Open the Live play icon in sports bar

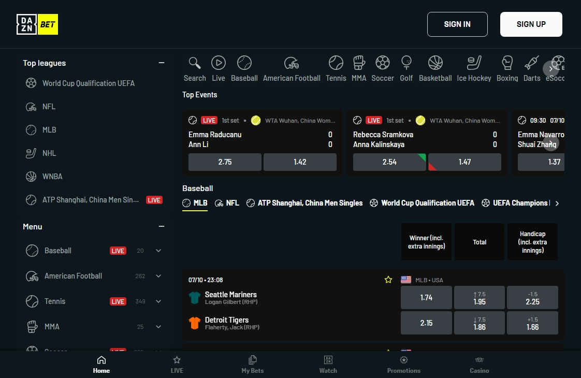(218, 63)
